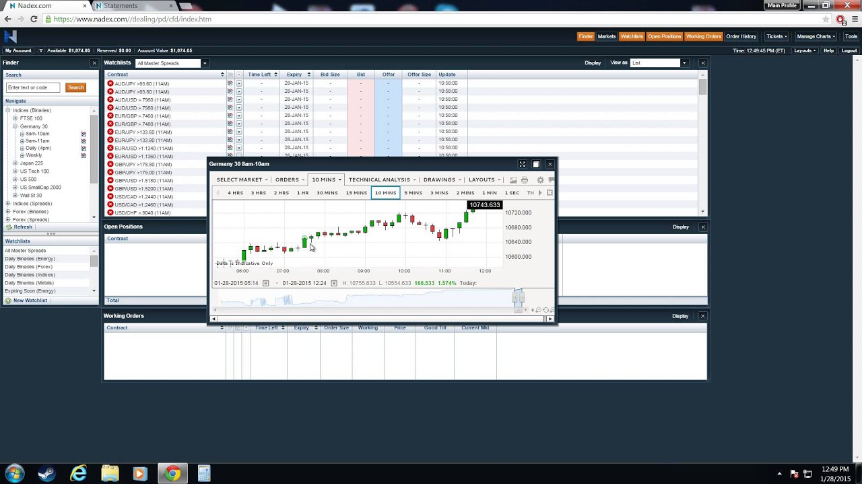Toggle the Order History window button
The width and height of the screenshot is (862, 484).
click(x=741, y=36)
